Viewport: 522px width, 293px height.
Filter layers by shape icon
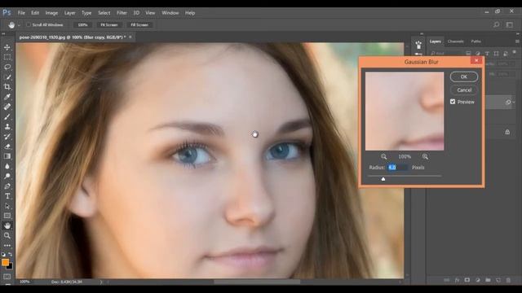(497, 54)
